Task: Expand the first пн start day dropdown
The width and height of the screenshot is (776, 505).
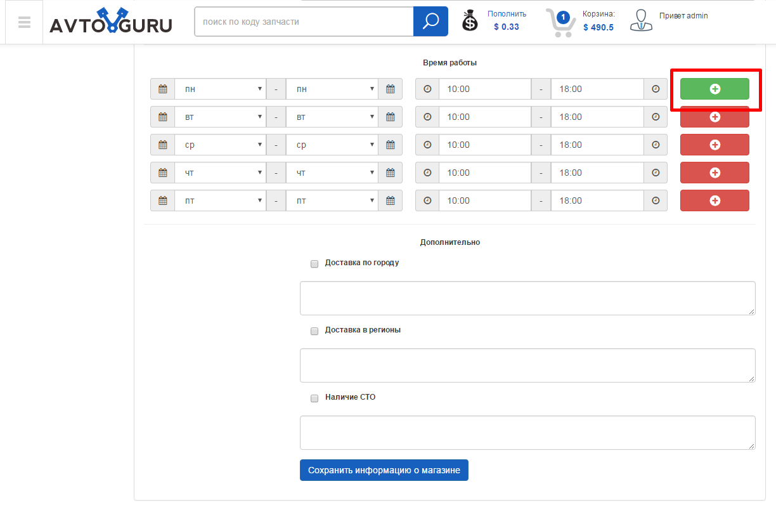Action: 220,89
